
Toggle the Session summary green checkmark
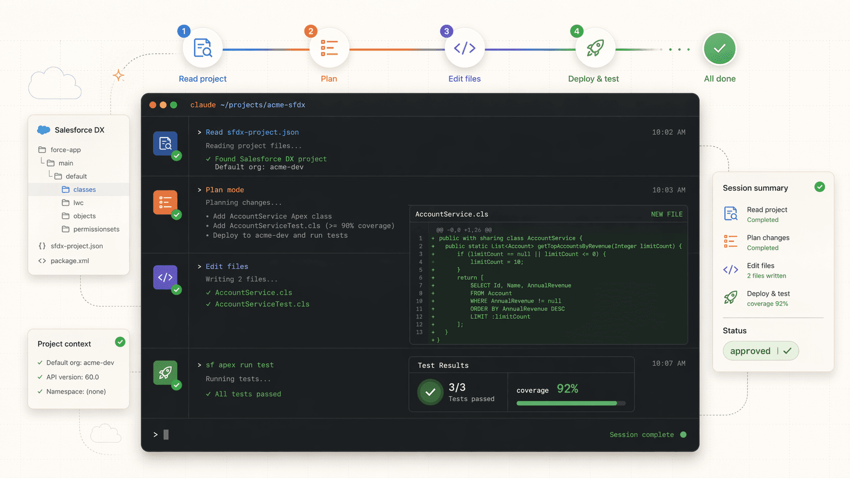tap(819, 187)
